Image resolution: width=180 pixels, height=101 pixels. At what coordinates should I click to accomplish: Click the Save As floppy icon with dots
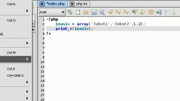[102, 12]
